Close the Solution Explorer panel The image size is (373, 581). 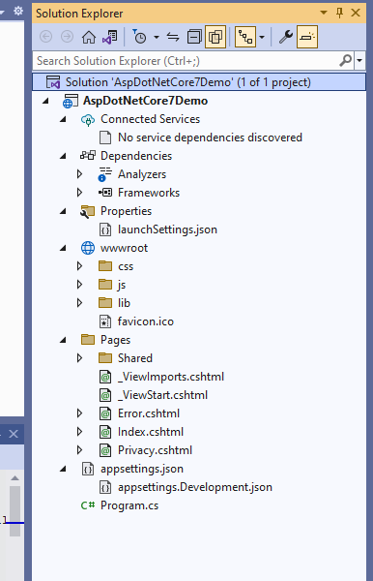356,13
